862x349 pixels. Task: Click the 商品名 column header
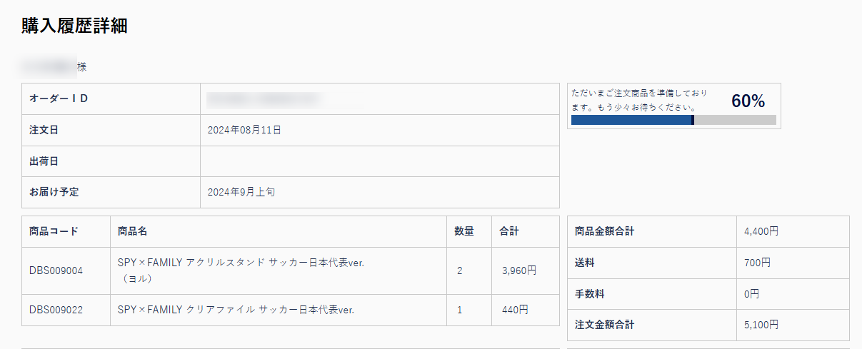point(132,232)
